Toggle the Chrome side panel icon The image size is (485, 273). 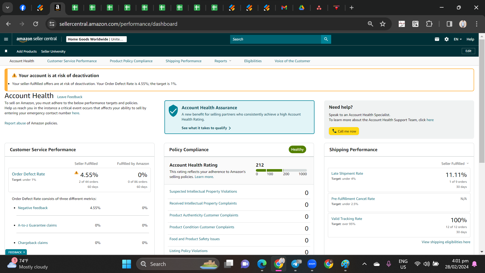coord(449,24)
